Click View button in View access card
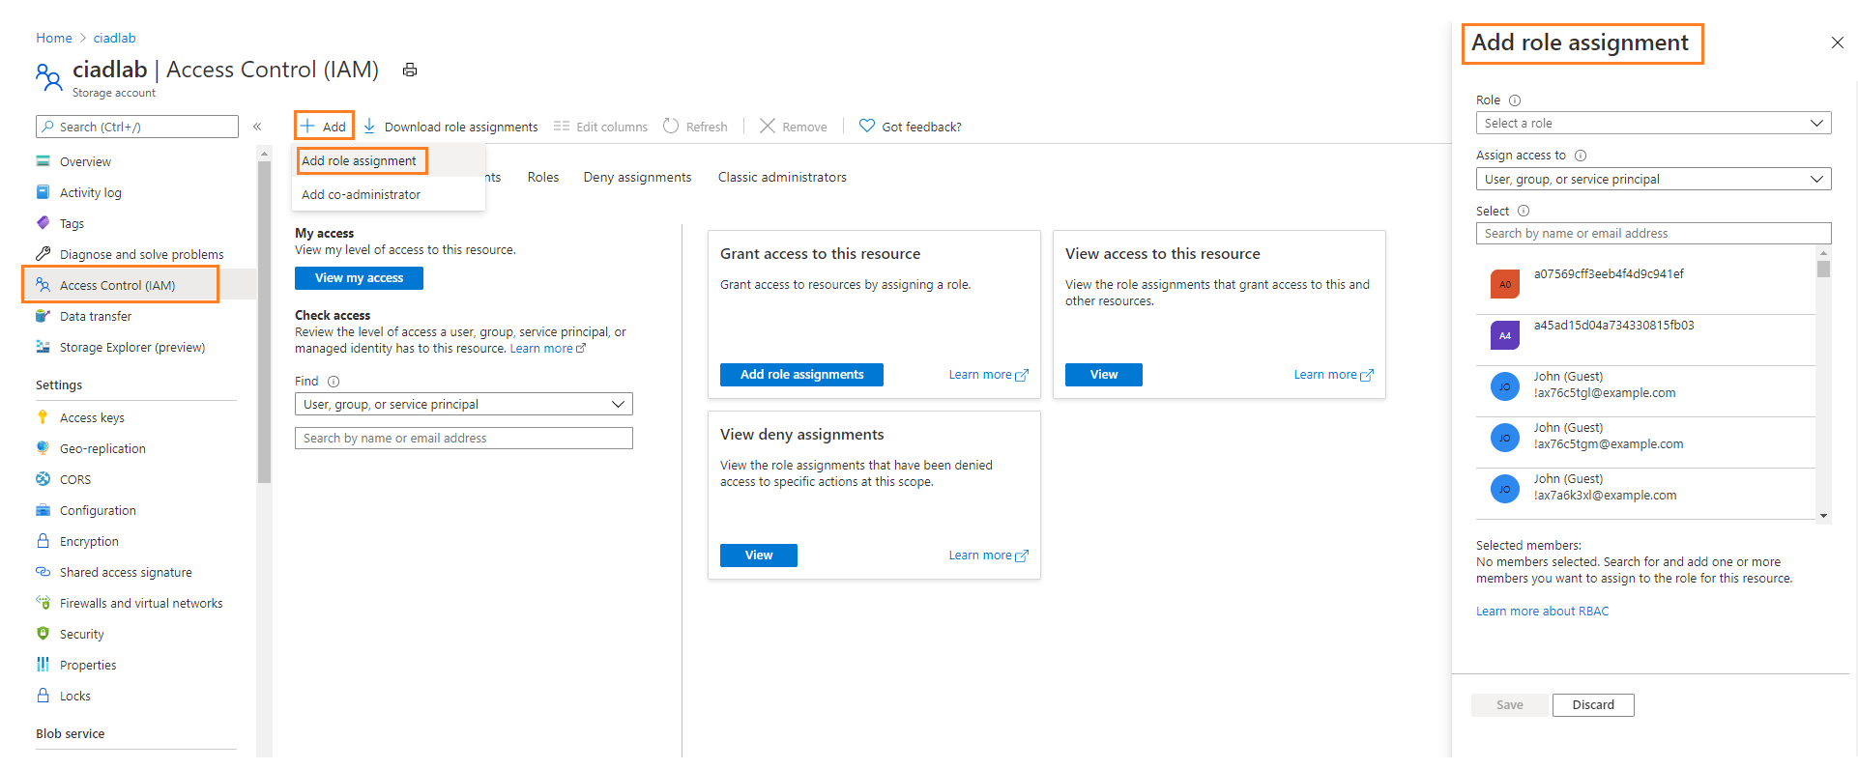The width and height of the screenshot is (1858, 769). coord(1103,375)
